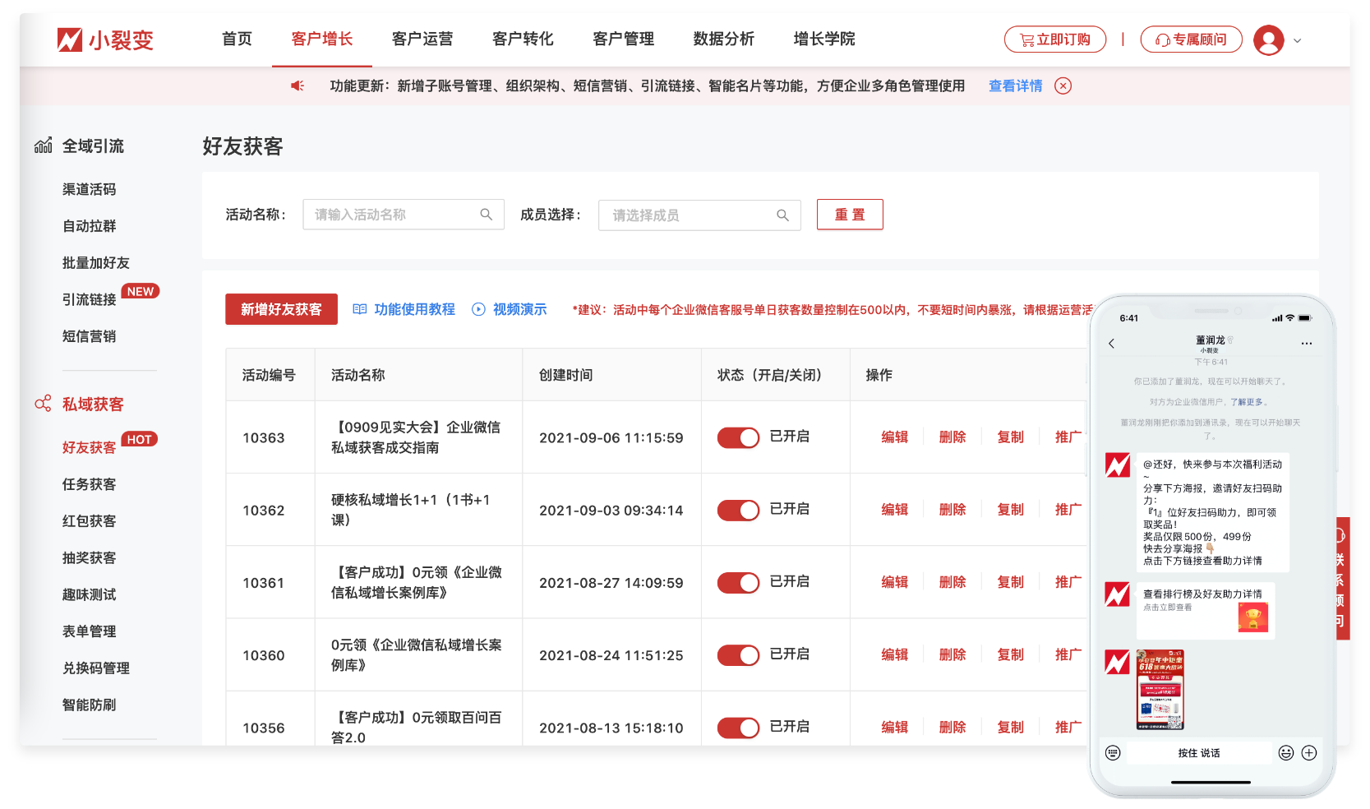Tap 按住 说话 voice button
1370x809 pixels.
[x=1199, y=753]
